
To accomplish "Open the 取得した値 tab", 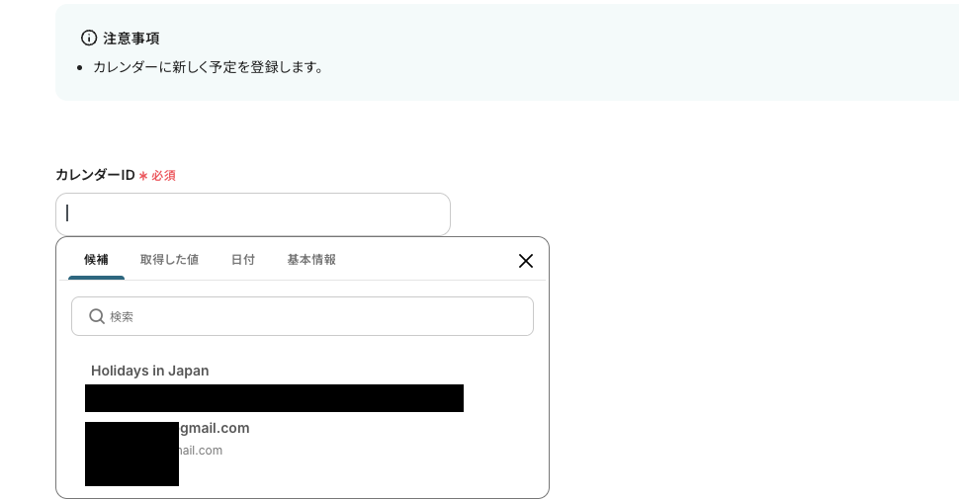I will point(169,260).
